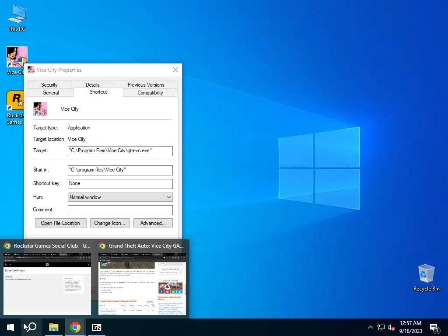Image resolution: width=448 pixels, height=336 pixels.
Task: Open the Windows Start menu
Action: click(10, 327)
